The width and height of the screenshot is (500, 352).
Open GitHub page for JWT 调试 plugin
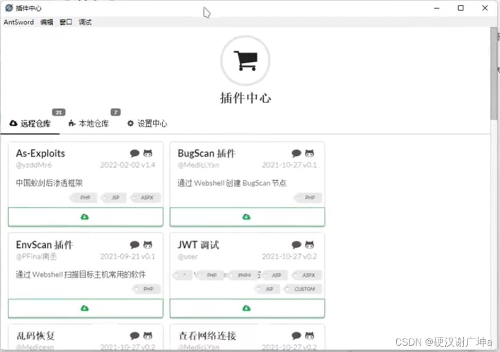point(310,245)
